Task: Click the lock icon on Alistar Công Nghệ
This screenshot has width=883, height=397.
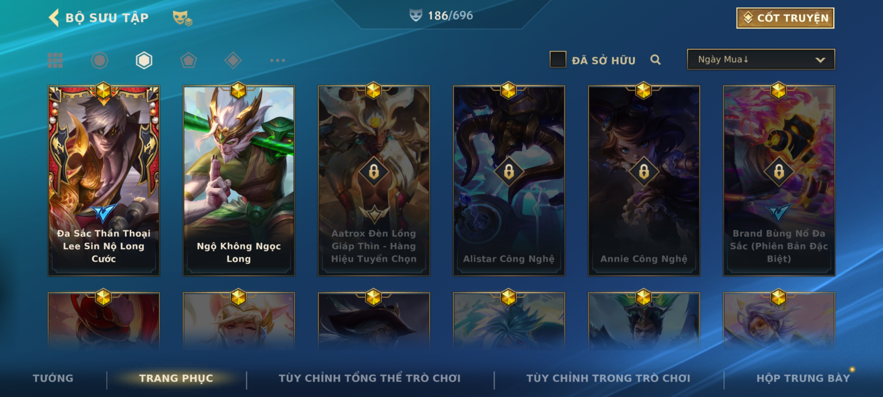Action: tap(509, 171)
